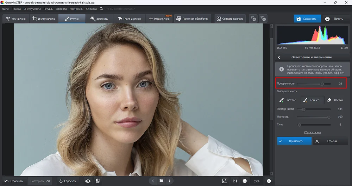Image resolution: width=352 pixels, height=186 pixels.
Task: Open the Справка menu
Action: coord(92,9)
